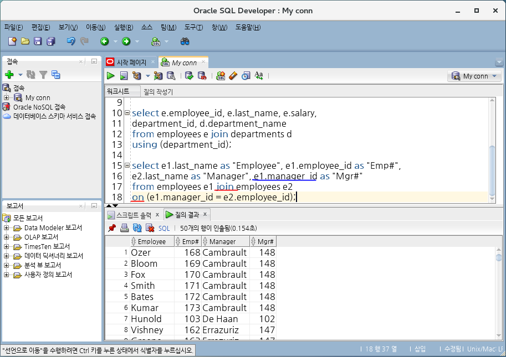This screenshot has width=506, height=357.
Task: Open SQL Worksheet icon in main toolbar
Action: coord(156,42)
